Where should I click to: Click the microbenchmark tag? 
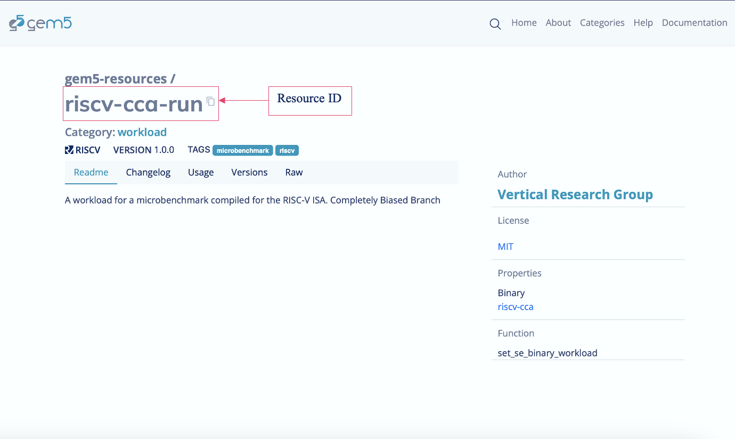tap(243, 151)
